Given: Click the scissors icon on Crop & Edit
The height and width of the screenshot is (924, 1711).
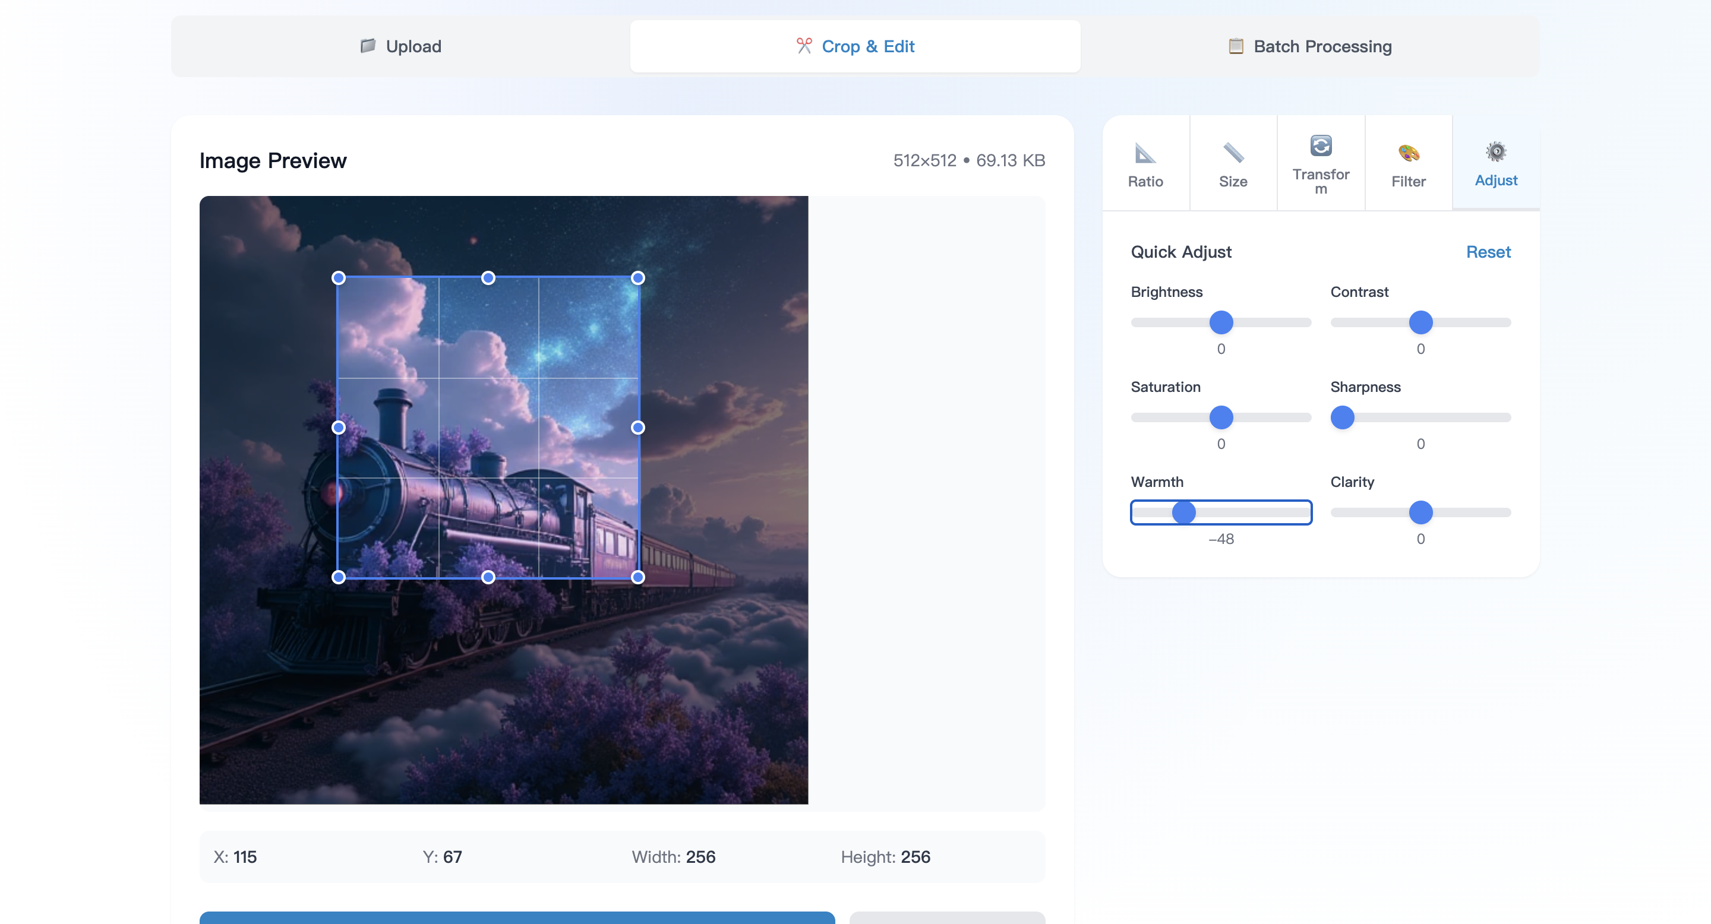Looking at the screenshot, I should tap(805, 46).
